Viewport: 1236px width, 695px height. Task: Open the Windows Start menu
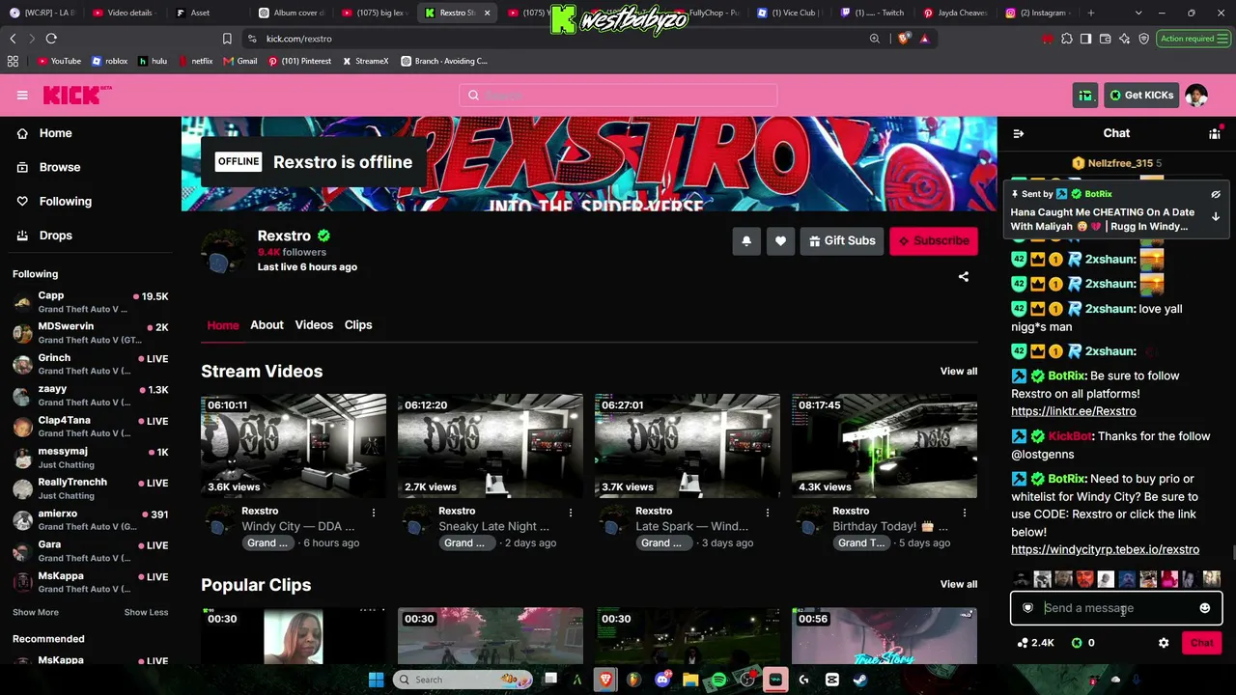(x=376, y=680)
